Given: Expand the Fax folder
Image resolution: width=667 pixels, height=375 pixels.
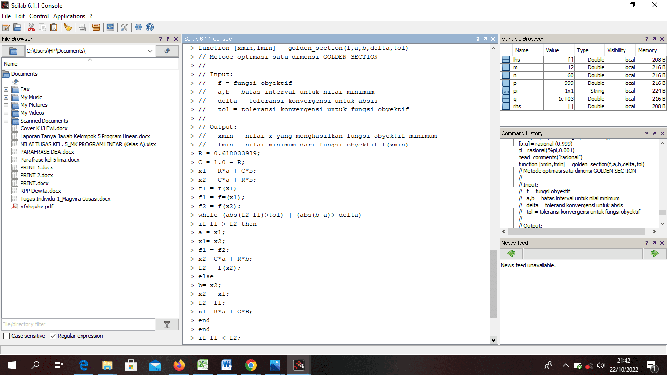Looking at the screenshot, I should point(6,89).
